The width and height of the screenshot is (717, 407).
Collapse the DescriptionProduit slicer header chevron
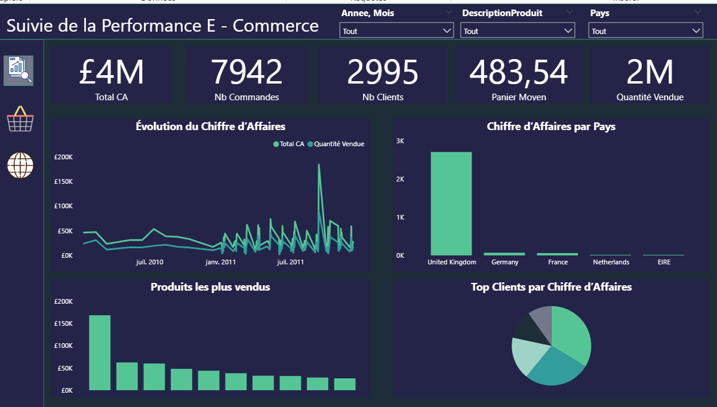click(570, 13)
